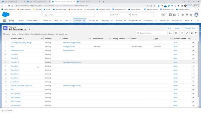Click the navigation bar edit pencil

(x=198, y=20)
